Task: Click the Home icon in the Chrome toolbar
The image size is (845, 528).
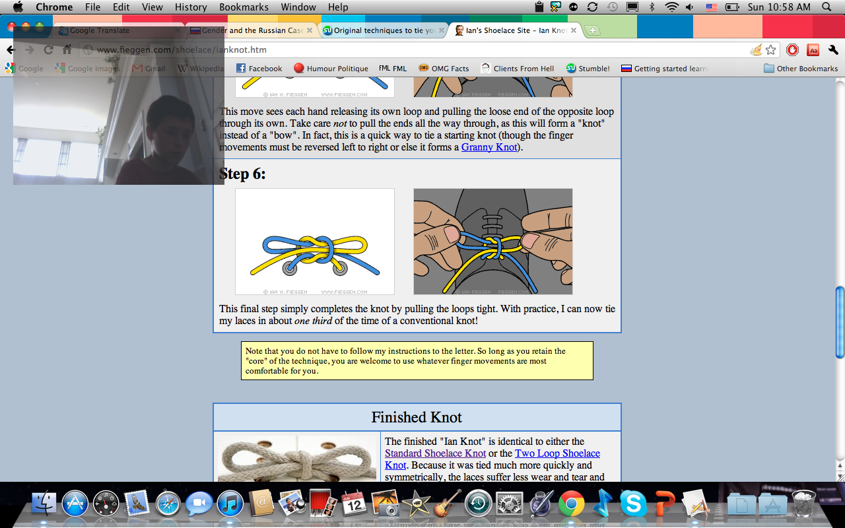Action: [67, 49]
